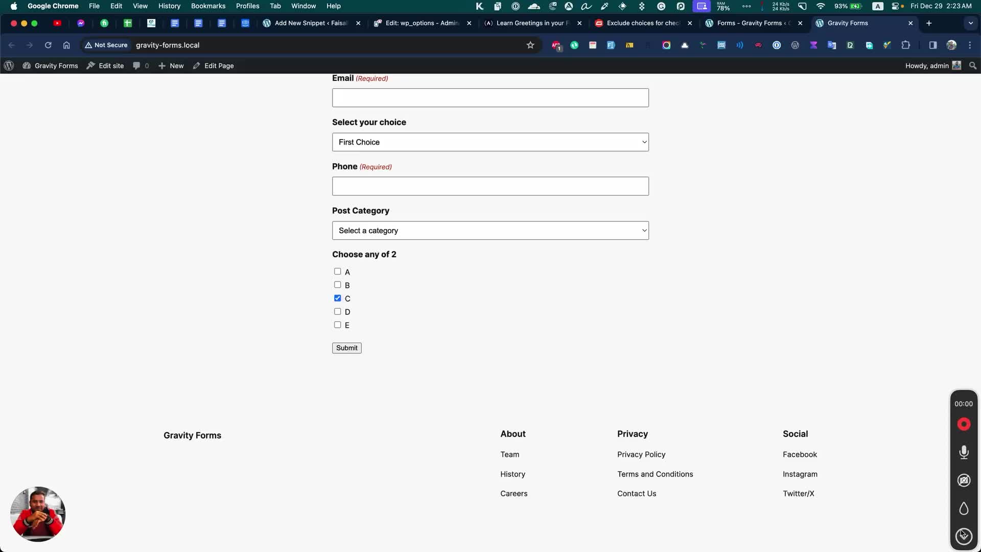Check the checkbox labeled A
This screenshot has width=981, height=552.
click(x=338, y=271)
